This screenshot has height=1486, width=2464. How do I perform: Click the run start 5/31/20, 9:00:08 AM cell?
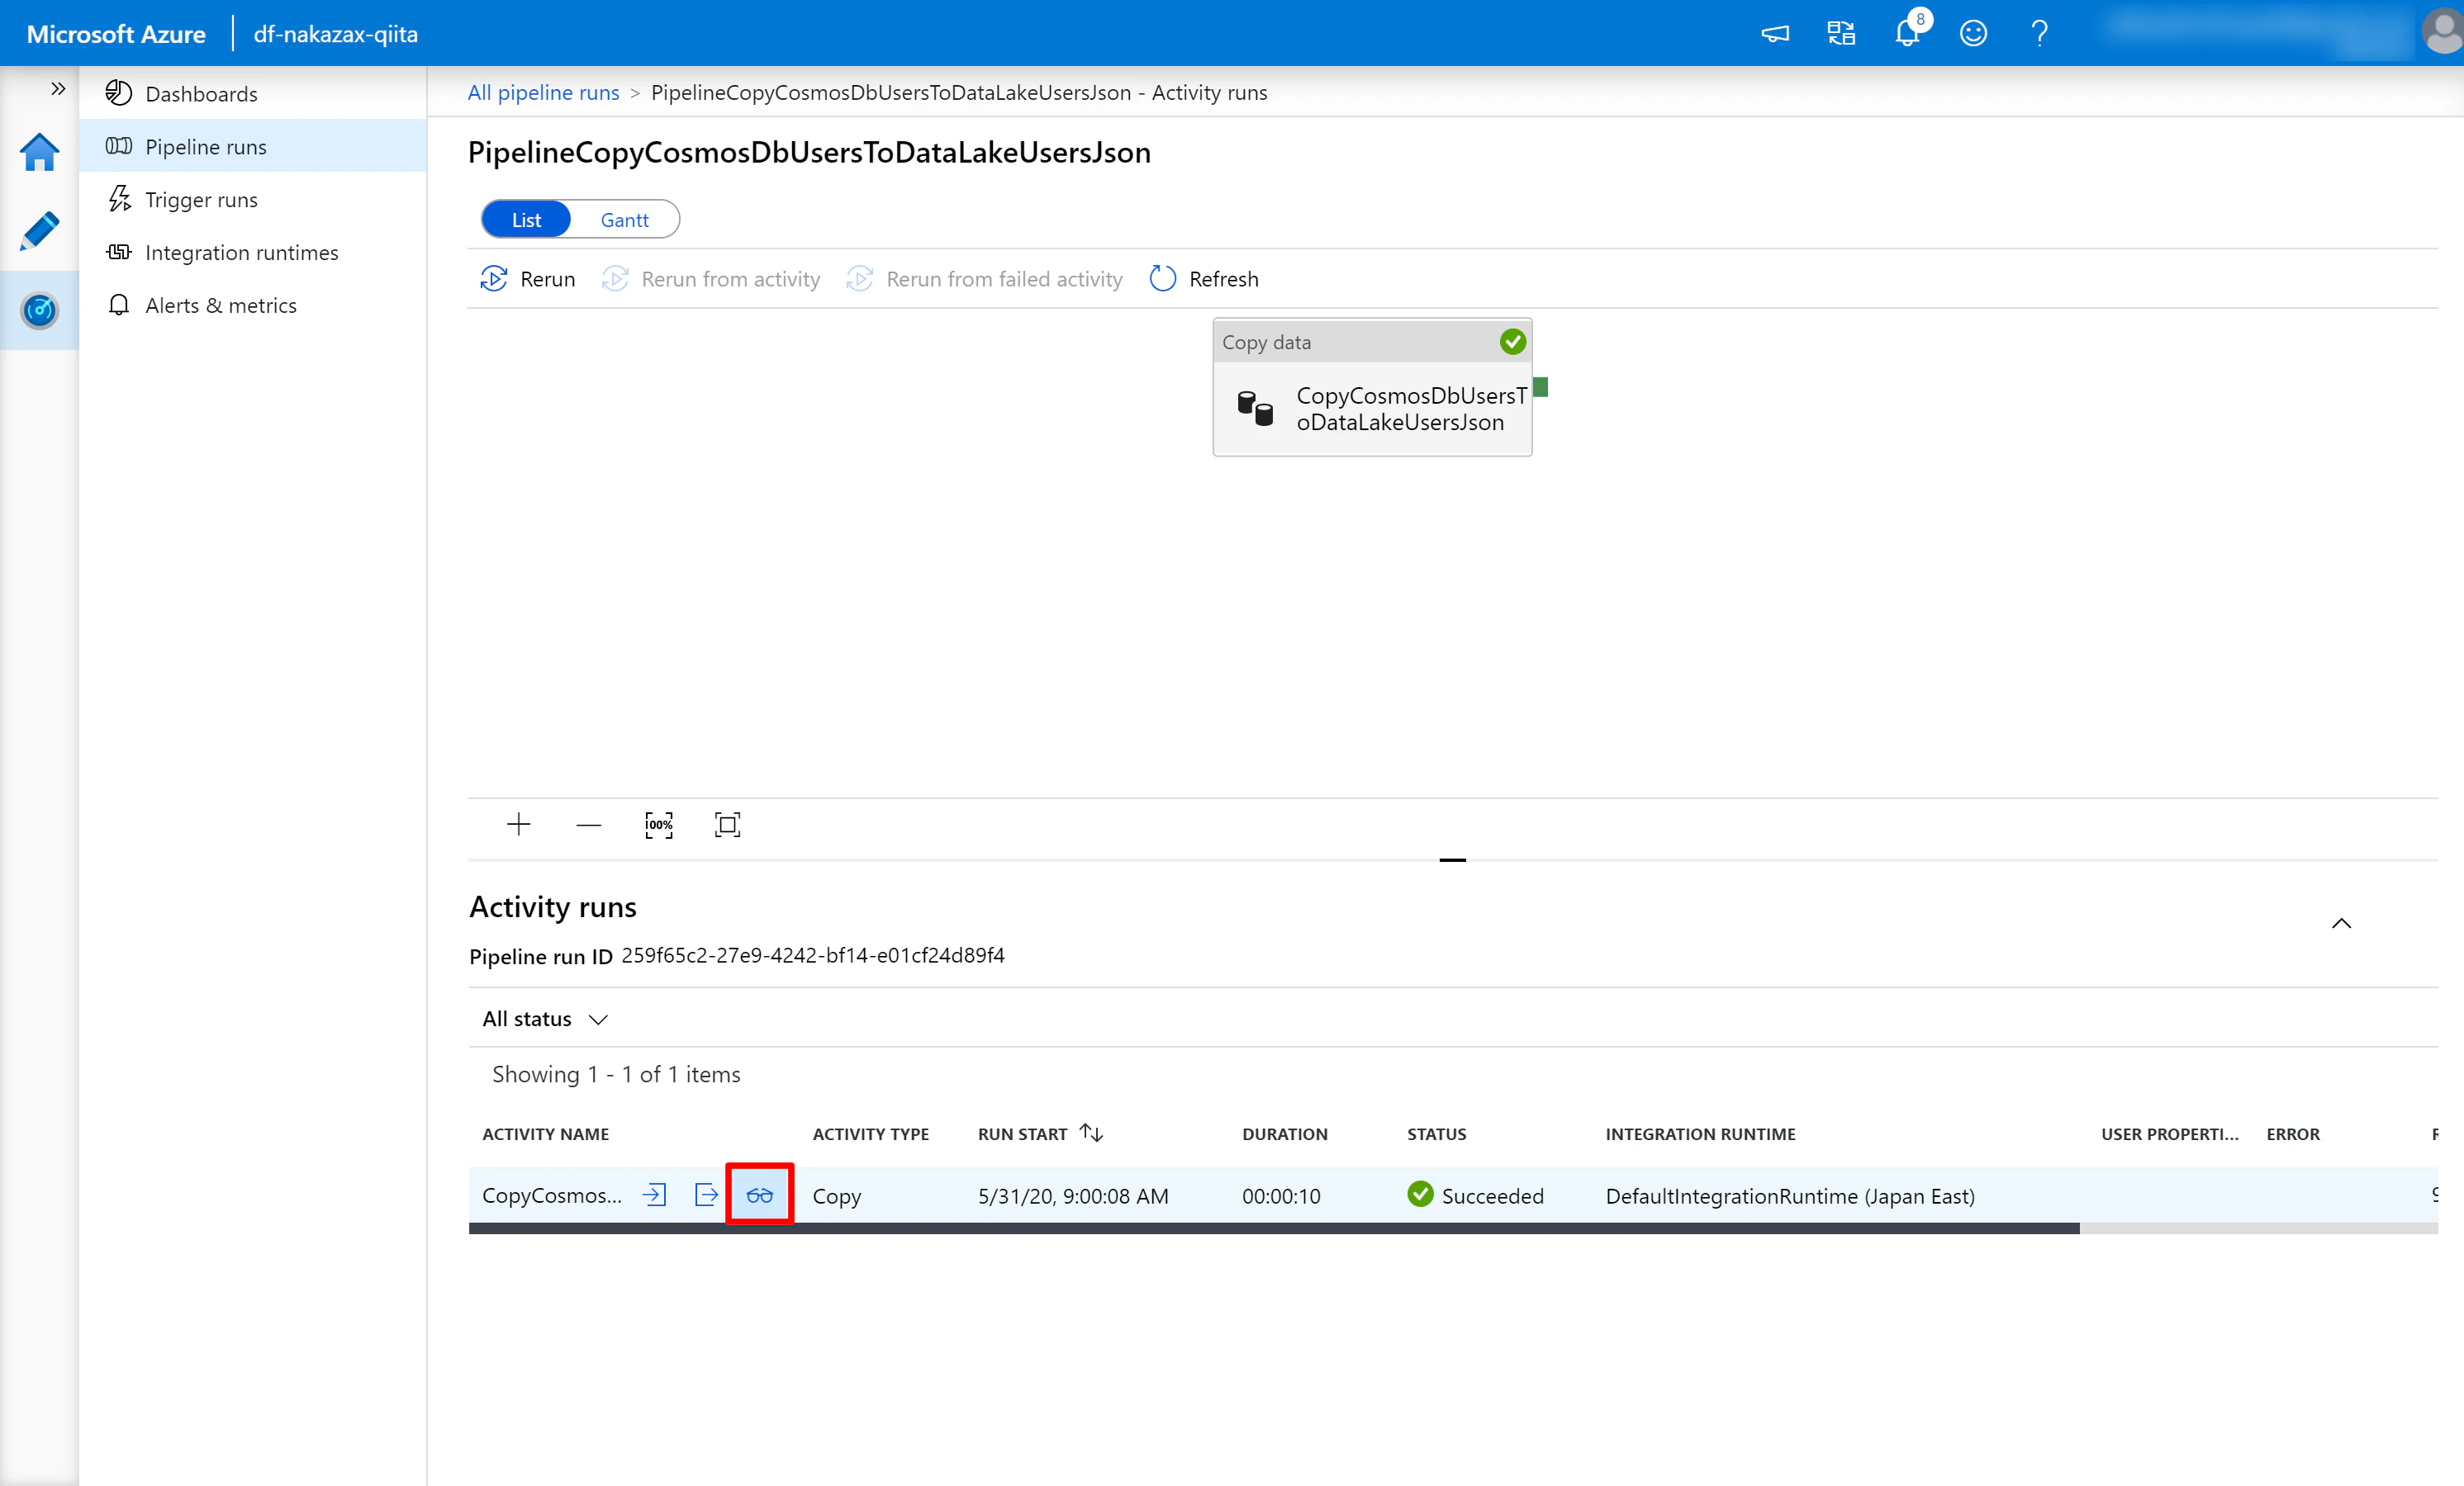[x=1072, y=1195]
